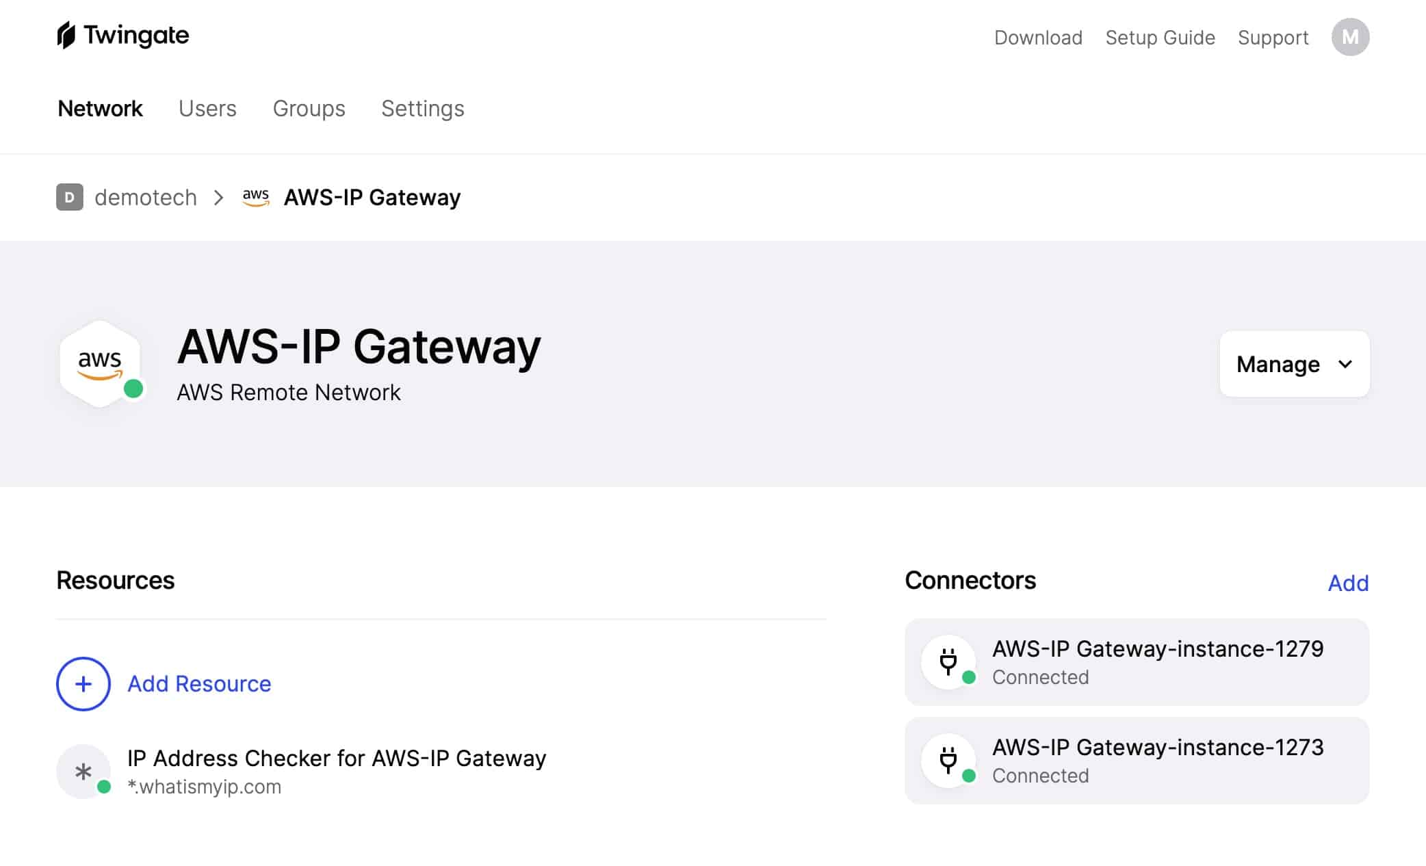
Task: Click Connected status under instance-1279
Action: pos(1040,677)
